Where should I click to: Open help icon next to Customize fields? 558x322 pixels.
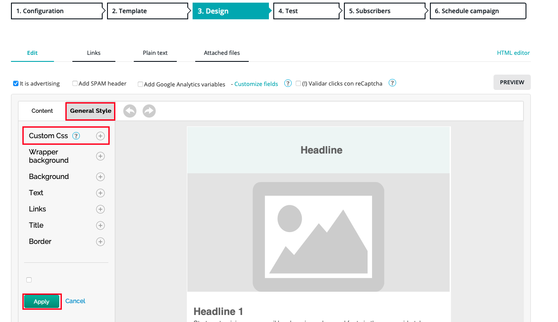coord(288,83)
